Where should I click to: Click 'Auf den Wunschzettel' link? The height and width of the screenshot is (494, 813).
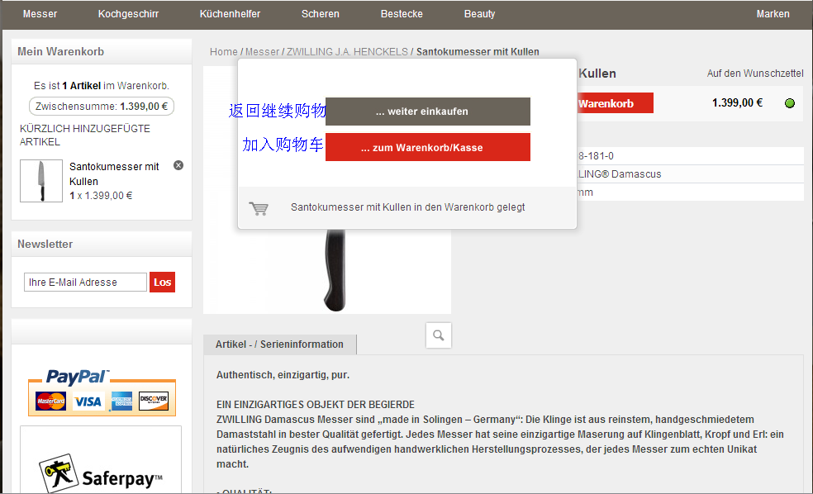[754, 74]
